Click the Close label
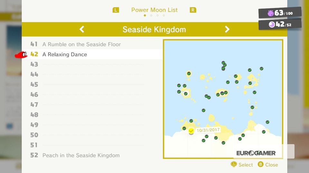The width and height of the screenshot is (309, 173). (272, 165)
